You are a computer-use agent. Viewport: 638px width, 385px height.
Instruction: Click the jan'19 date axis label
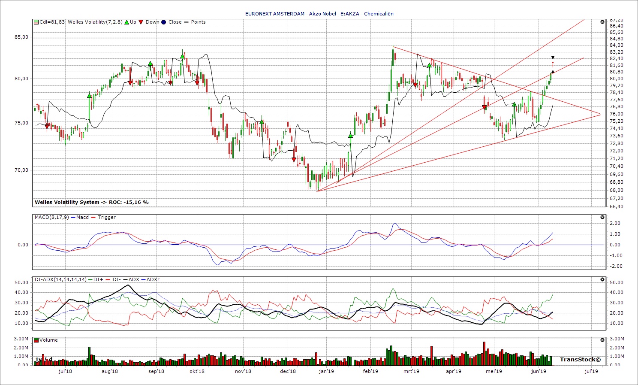326,371
